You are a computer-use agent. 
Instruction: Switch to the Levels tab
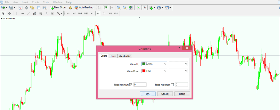113,56
